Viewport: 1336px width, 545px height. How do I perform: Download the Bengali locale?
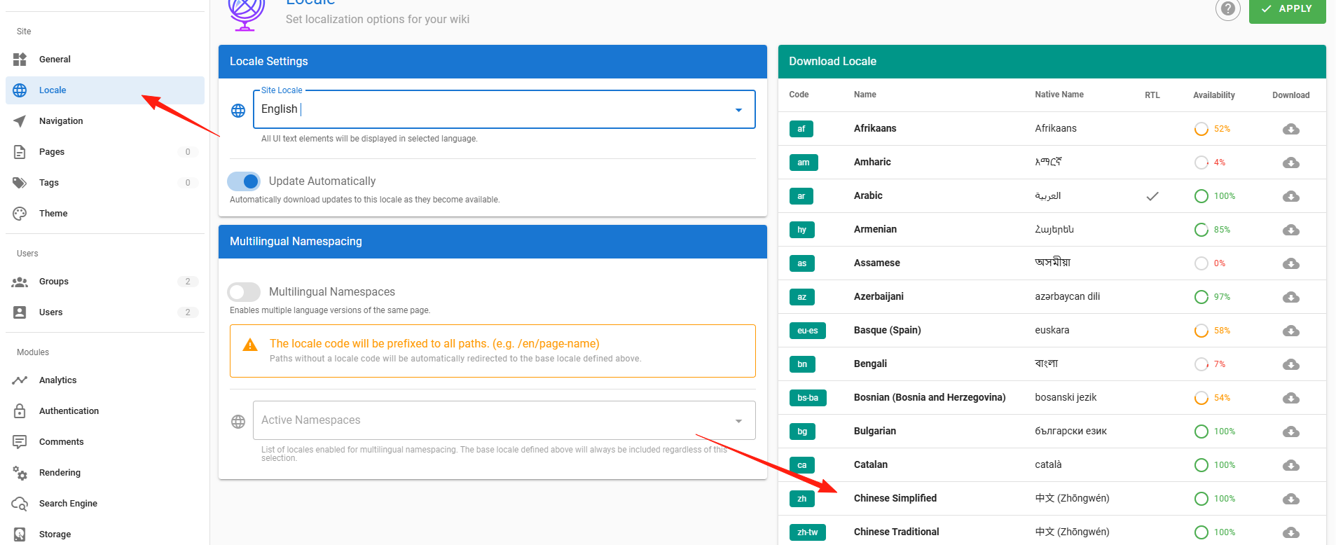[x=1291, y=364]
